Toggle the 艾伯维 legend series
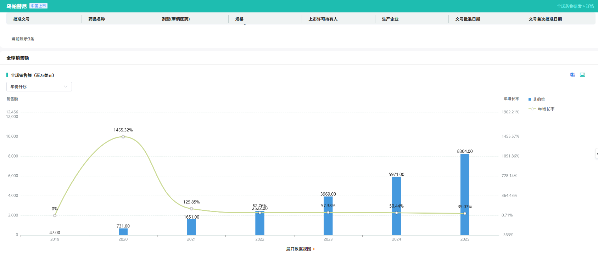The height and width of the screenshot is (254, 598). click(537, 100)
